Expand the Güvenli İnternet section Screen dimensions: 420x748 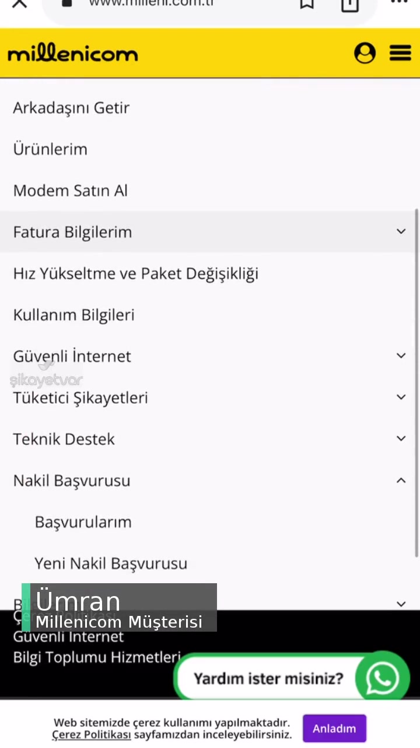(401, 355)
